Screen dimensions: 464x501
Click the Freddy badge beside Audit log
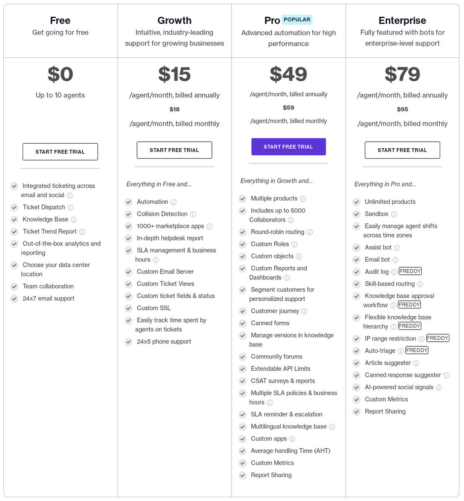tap(410, 271)
